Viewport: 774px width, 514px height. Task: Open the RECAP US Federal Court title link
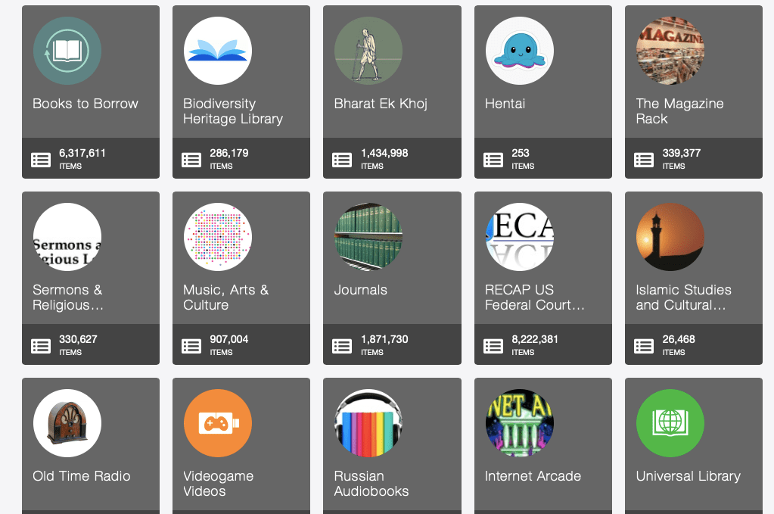click(534, 297)
